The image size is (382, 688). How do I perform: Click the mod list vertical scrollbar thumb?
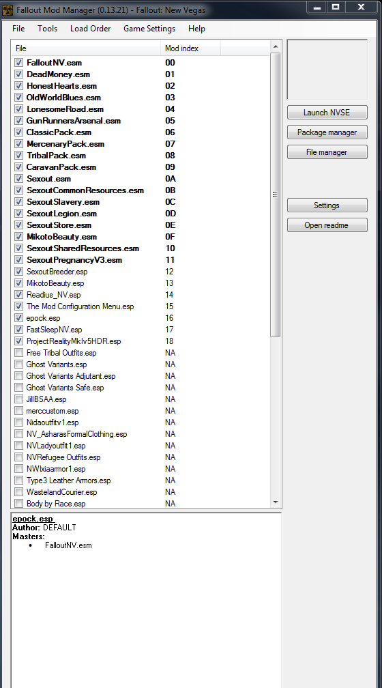tap(276, 195)
